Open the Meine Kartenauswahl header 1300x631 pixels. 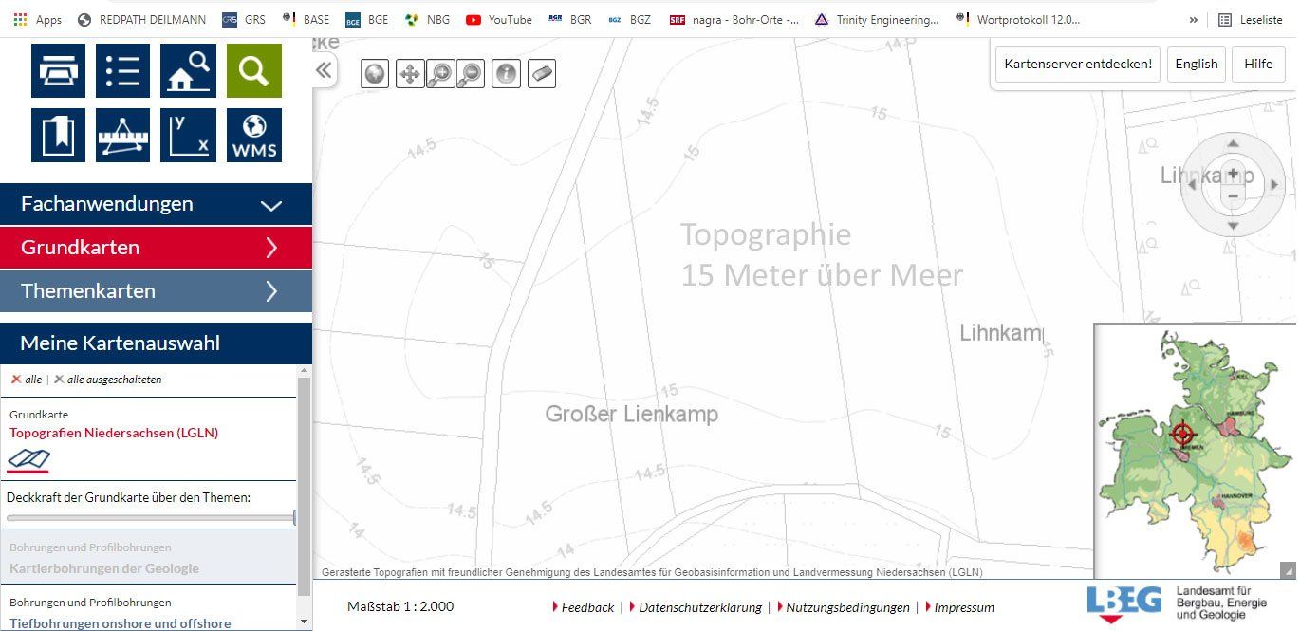[x=156, y=343]
